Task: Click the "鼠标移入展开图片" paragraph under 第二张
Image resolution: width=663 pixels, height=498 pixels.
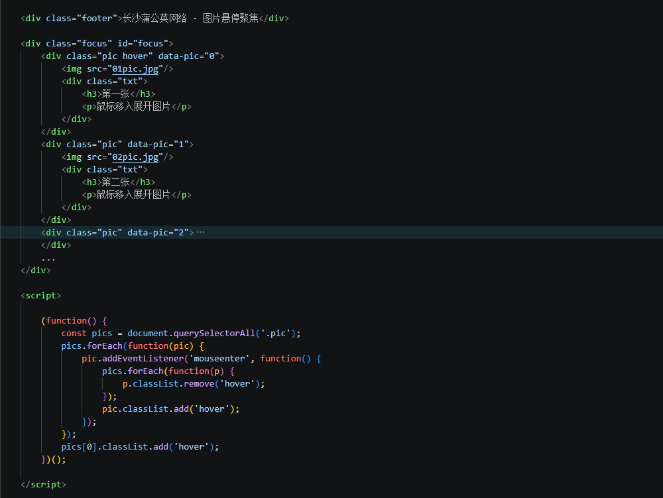Action: [133, 194]
